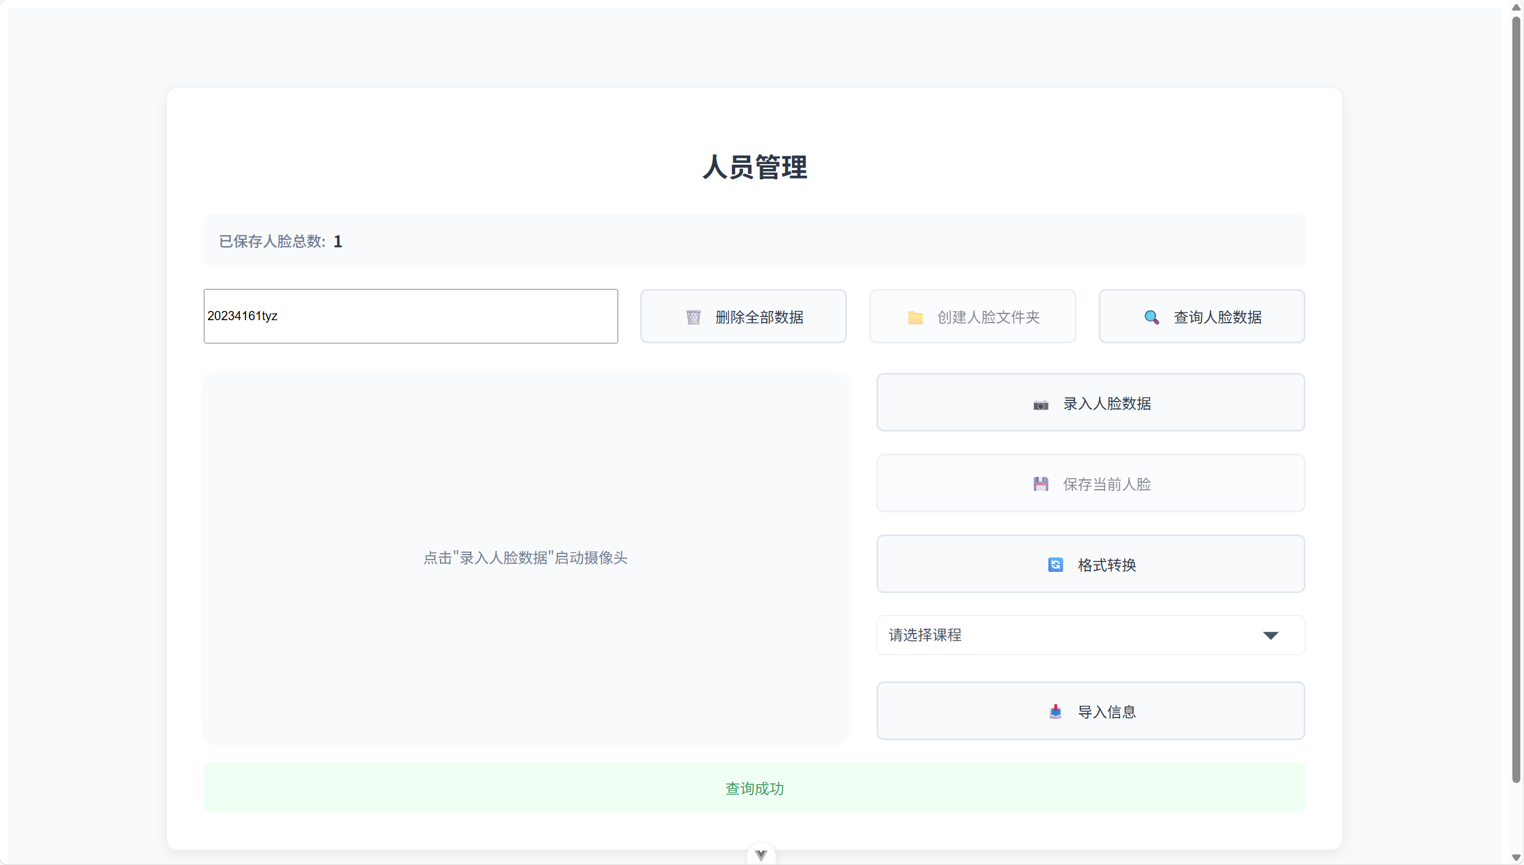The height and width of the screenshot is (865, 1524).
Task: Click the 查询成功 status message bar
Action: [x=754, y=788]
